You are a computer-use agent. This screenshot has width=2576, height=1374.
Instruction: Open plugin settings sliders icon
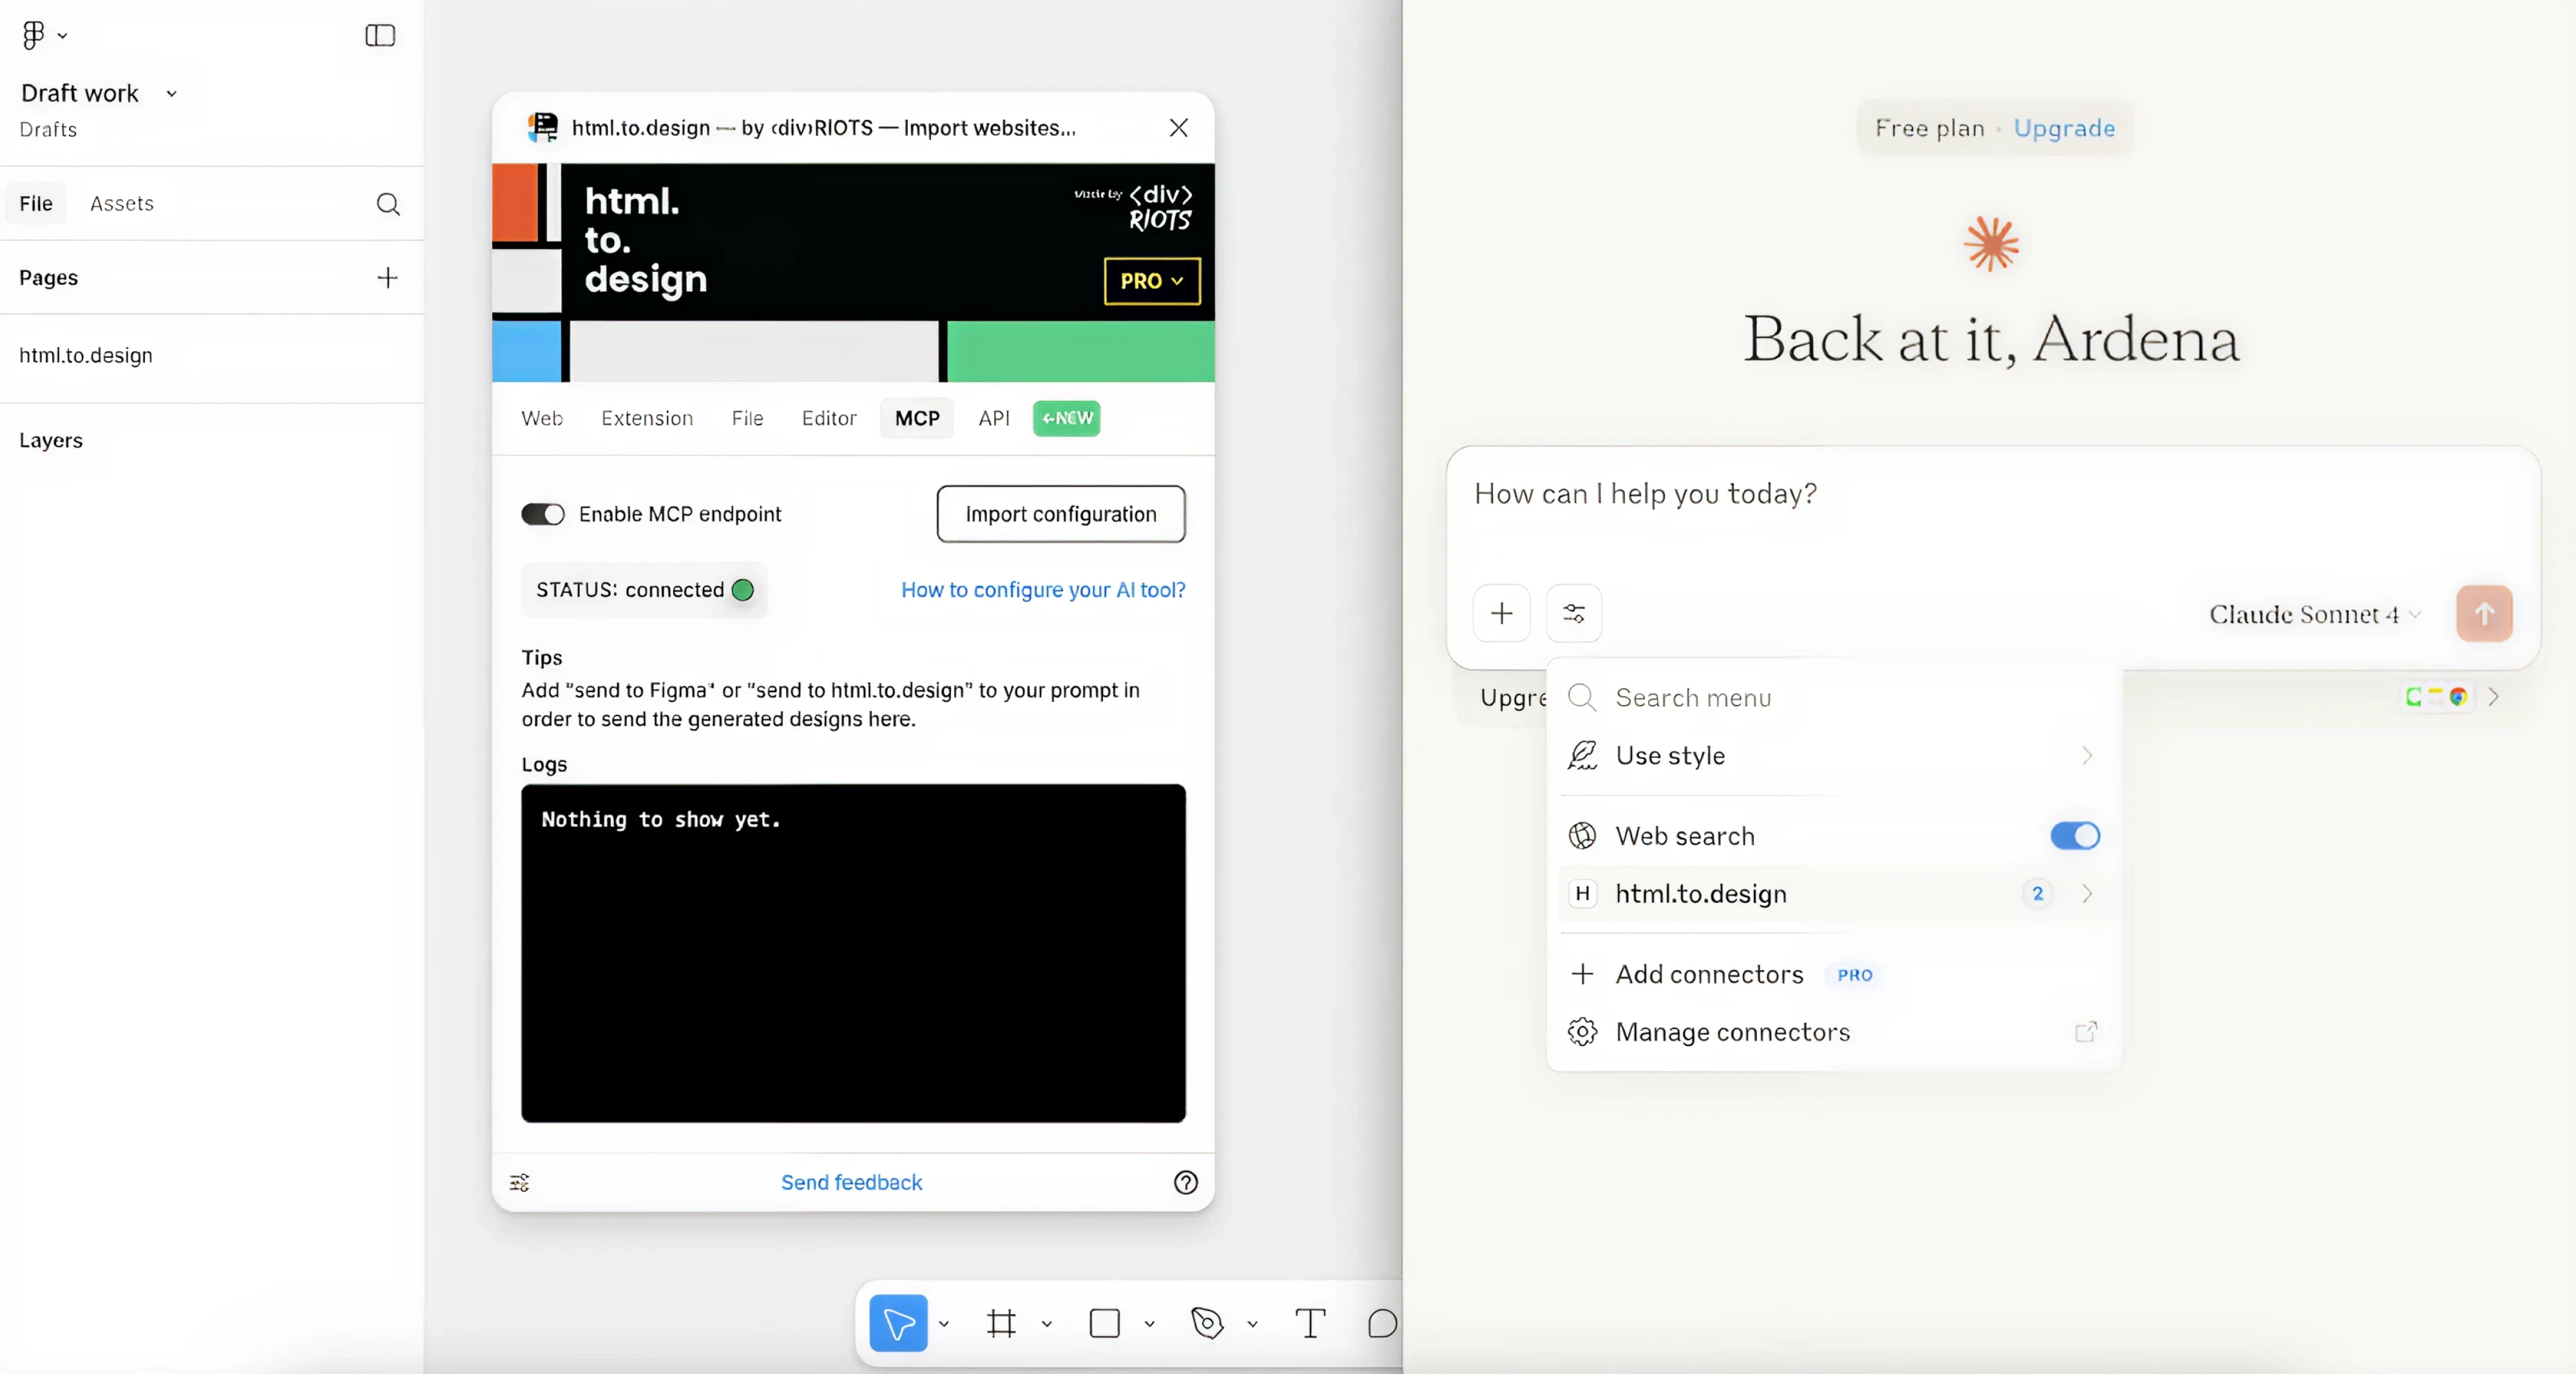pos(520,1183)
